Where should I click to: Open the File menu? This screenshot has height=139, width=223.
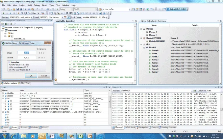(x=4, y=5)
